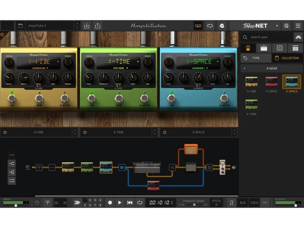The width and height of the screenshot is (304, 228).
Task: Toggle the rig power button at top-left
Action: pyautogui.click(x=2, y=34)
